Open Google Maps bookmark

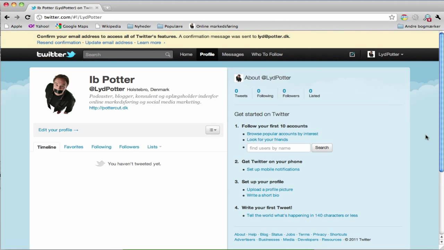click(72, 26)
